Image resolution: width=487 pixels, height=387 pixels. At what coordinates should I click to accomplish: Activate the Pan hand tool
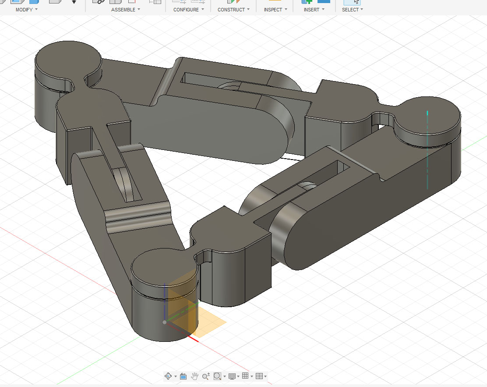[194, 376]
